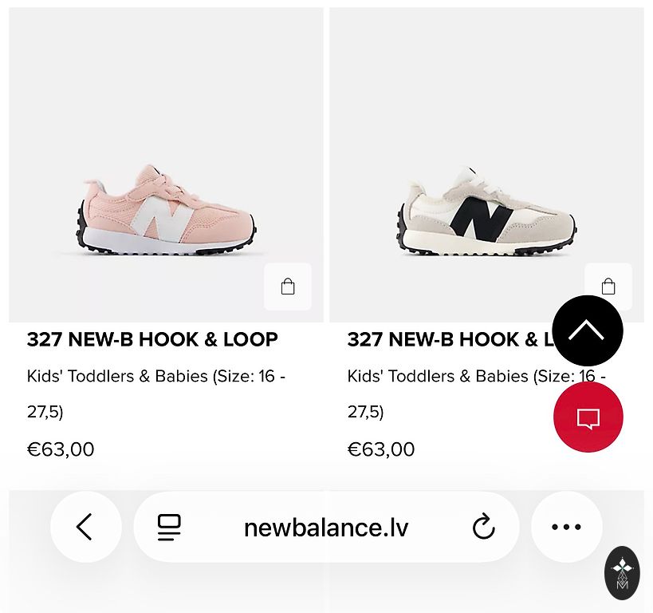Click the €63,00 price under grey shoe
The height and width of the screenshot is (613, 653).
381,449
